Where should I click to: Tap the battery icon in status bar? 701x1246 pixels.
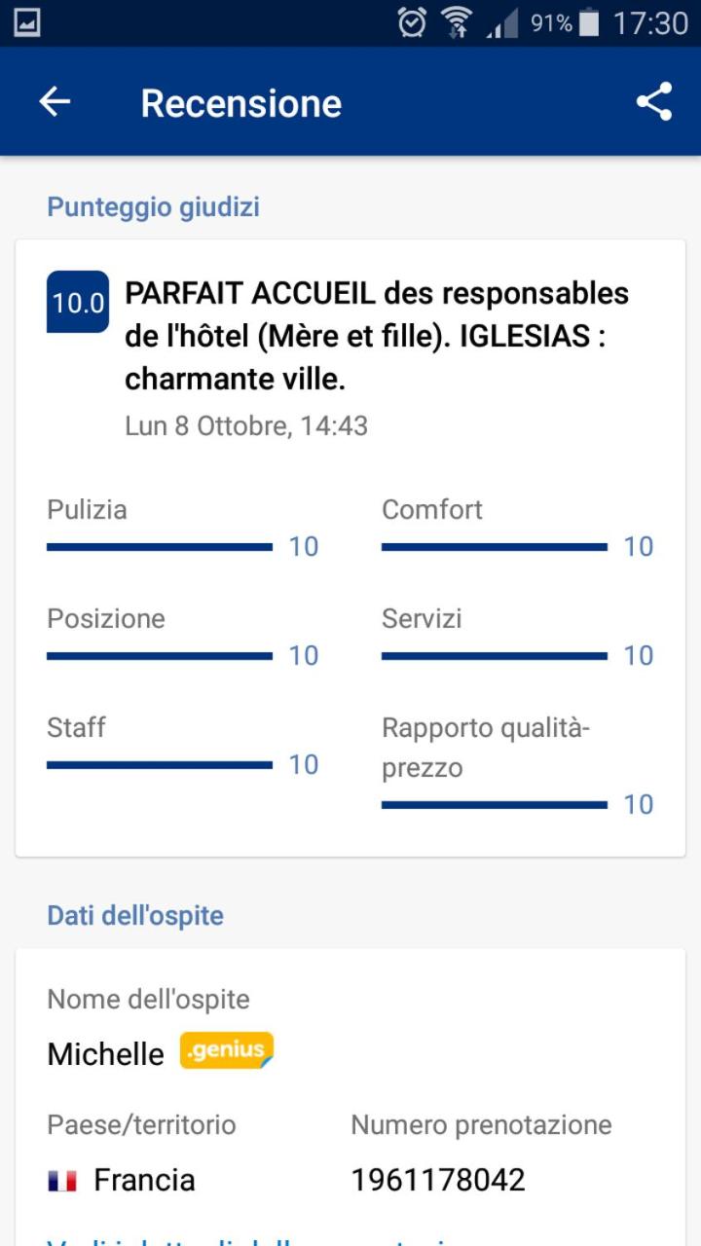pos(588,22)
